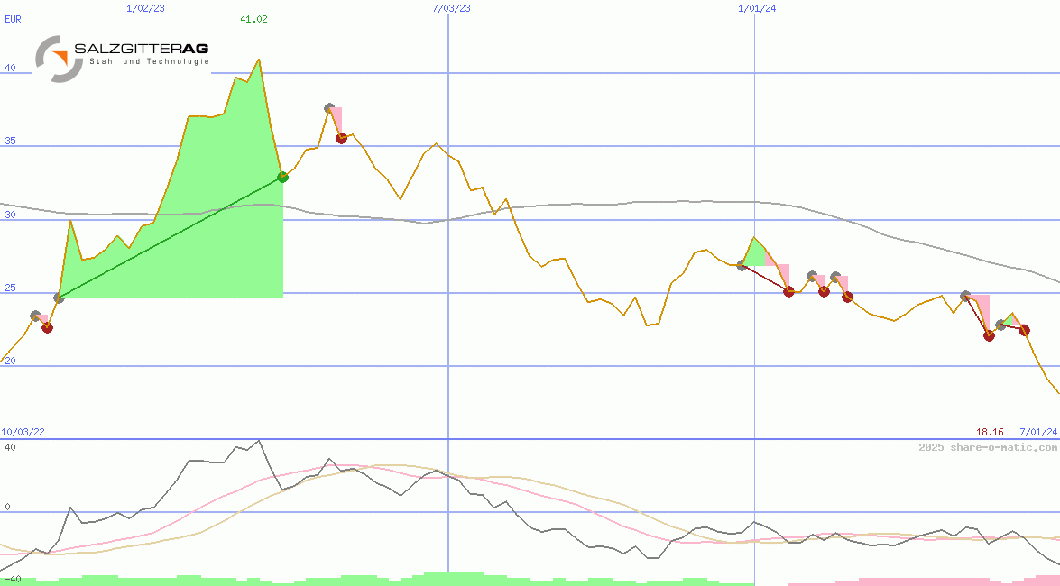Click the -40 oscillator axis label

10,578
